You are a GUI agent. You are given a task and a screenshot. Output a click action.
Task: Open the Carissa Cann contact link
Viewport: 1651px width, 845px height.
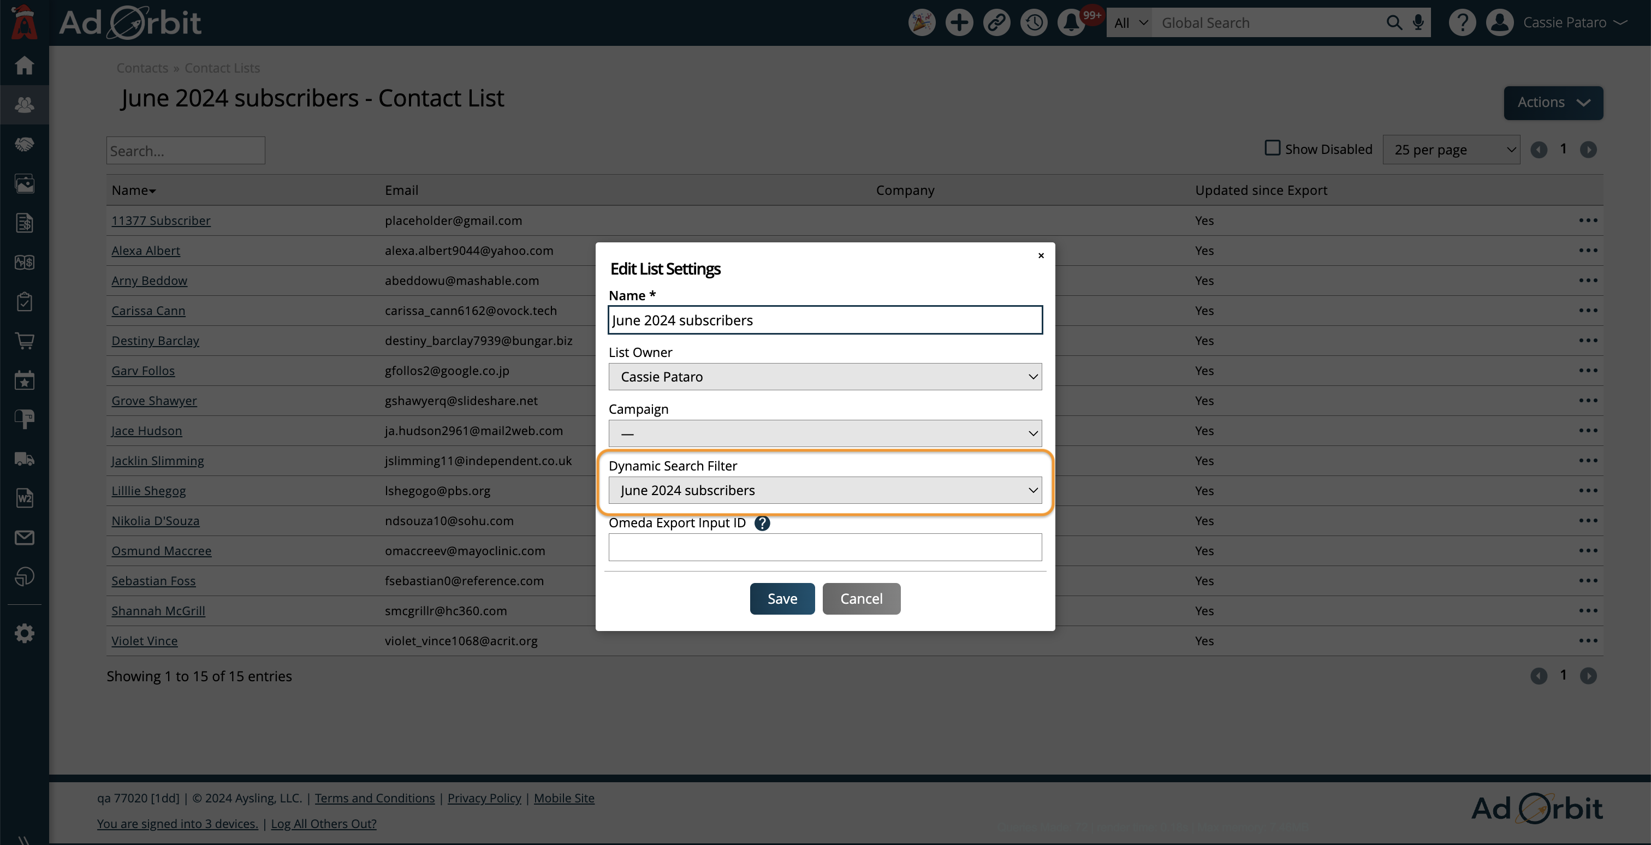pos(148,311)
